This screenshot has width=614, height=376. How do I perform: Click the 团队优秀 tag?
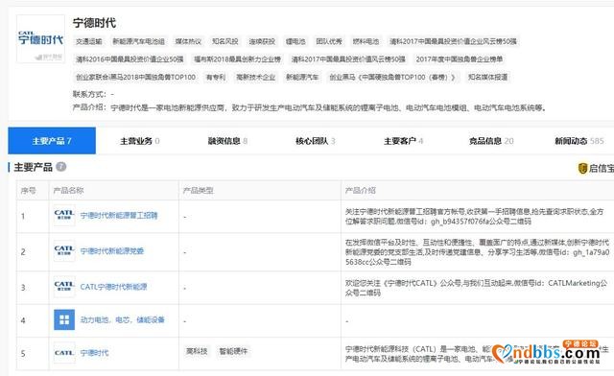point(329,41)
